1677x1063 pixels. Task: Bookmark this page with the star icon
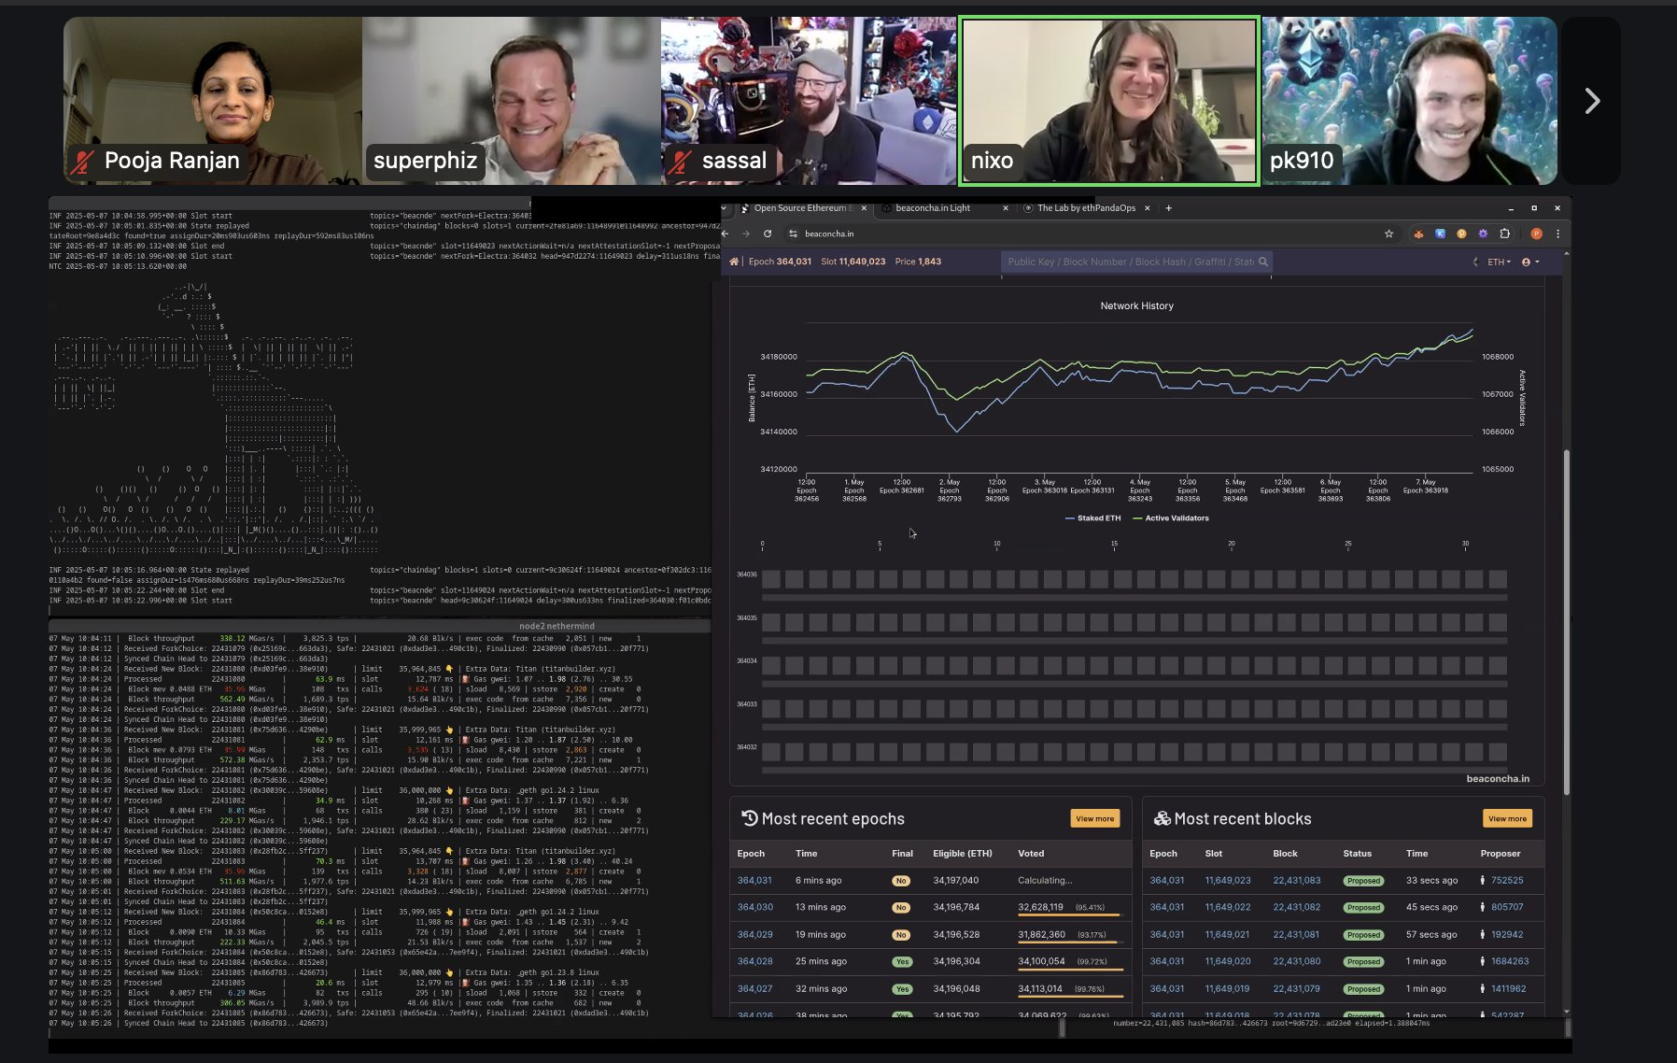(x=1388, y=234)
